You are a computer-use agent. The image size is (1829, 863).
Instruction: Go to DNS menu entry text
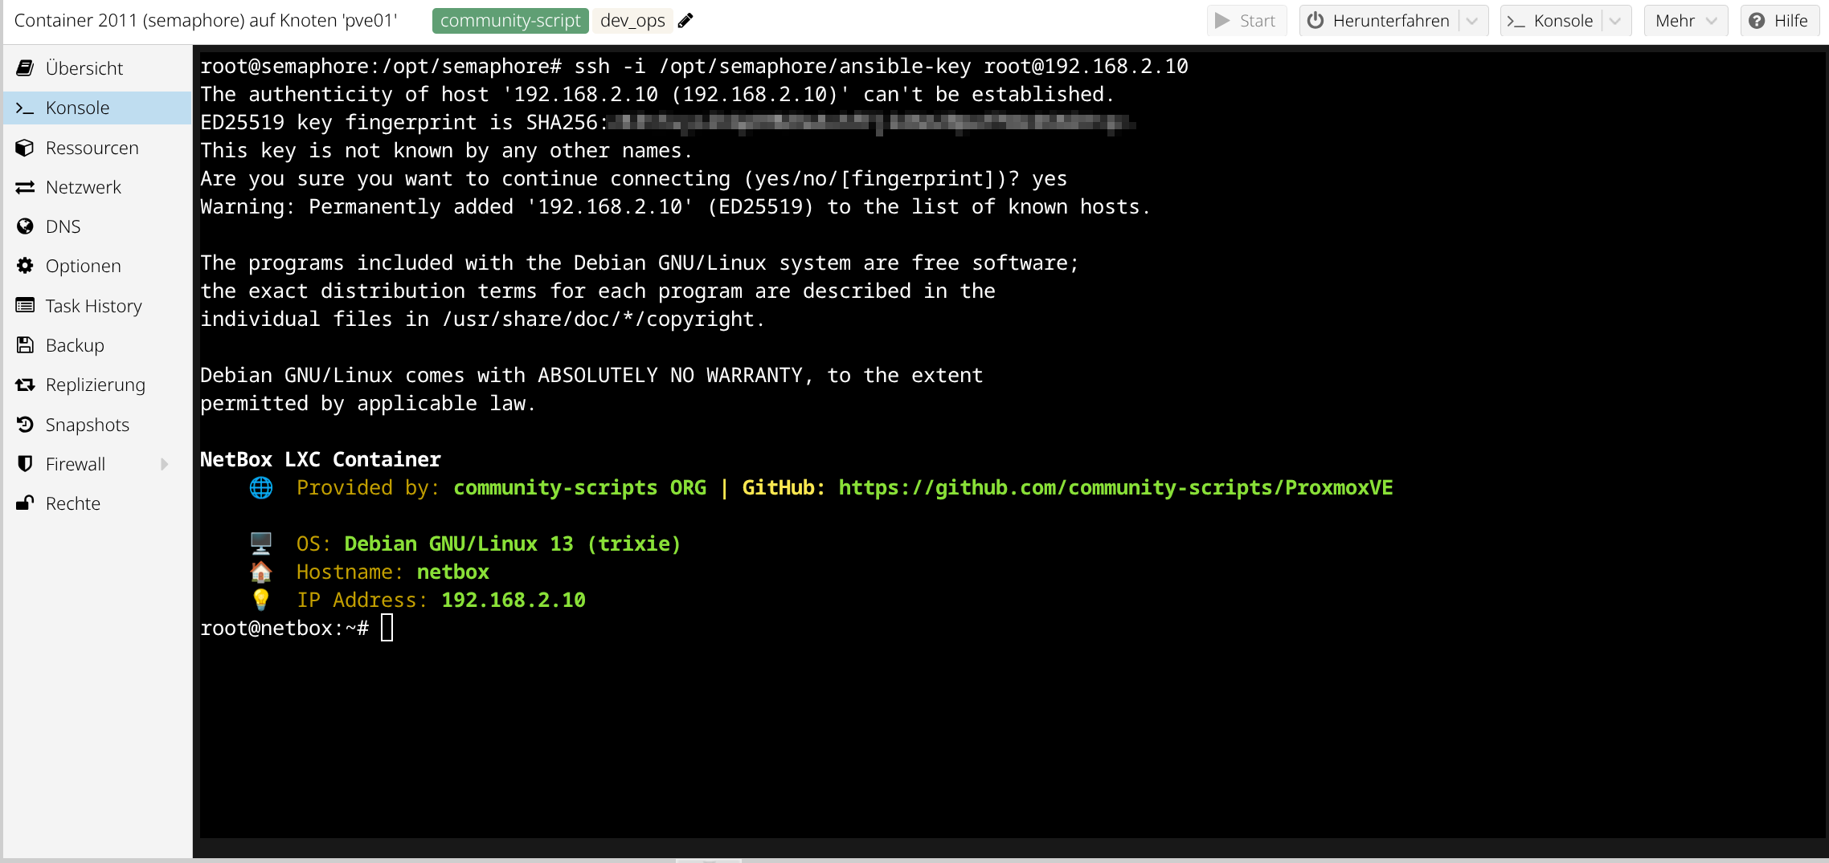pyautogui.click(x=63, y=226)
